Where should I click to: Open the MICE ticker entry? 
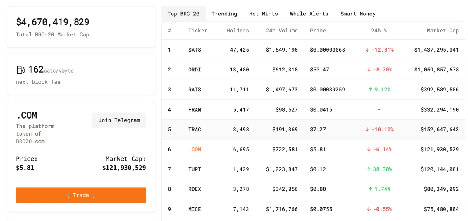coord(195,209)
